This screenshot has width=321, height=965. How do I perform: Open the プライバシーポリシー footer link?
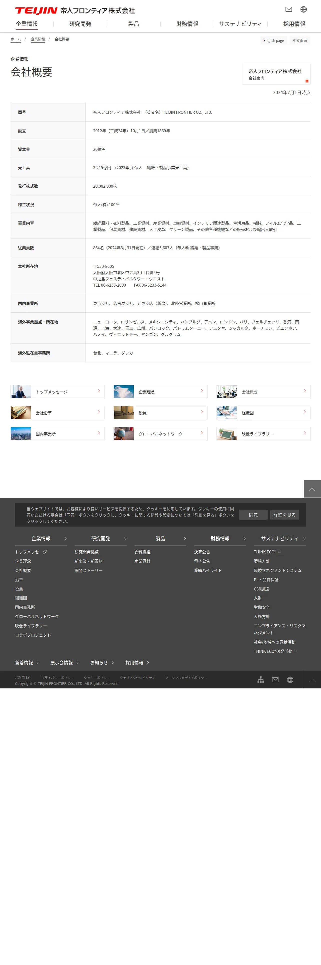(x=57, y=678)
